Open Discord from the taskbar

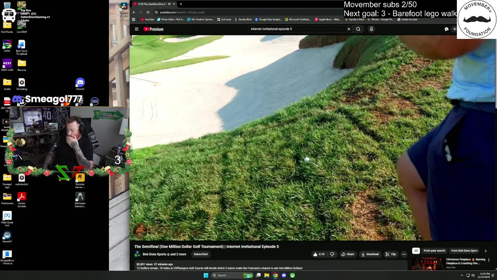284,275
